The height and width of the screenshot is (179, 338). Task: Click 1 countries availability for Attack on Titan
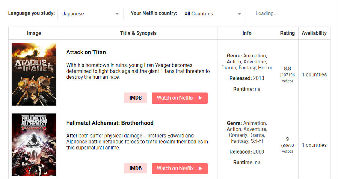(314, 75)
